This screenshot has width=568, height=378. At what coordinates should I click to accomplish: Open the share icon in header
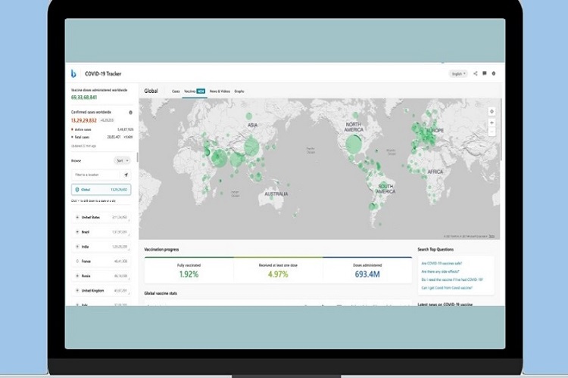coord(476,73)
